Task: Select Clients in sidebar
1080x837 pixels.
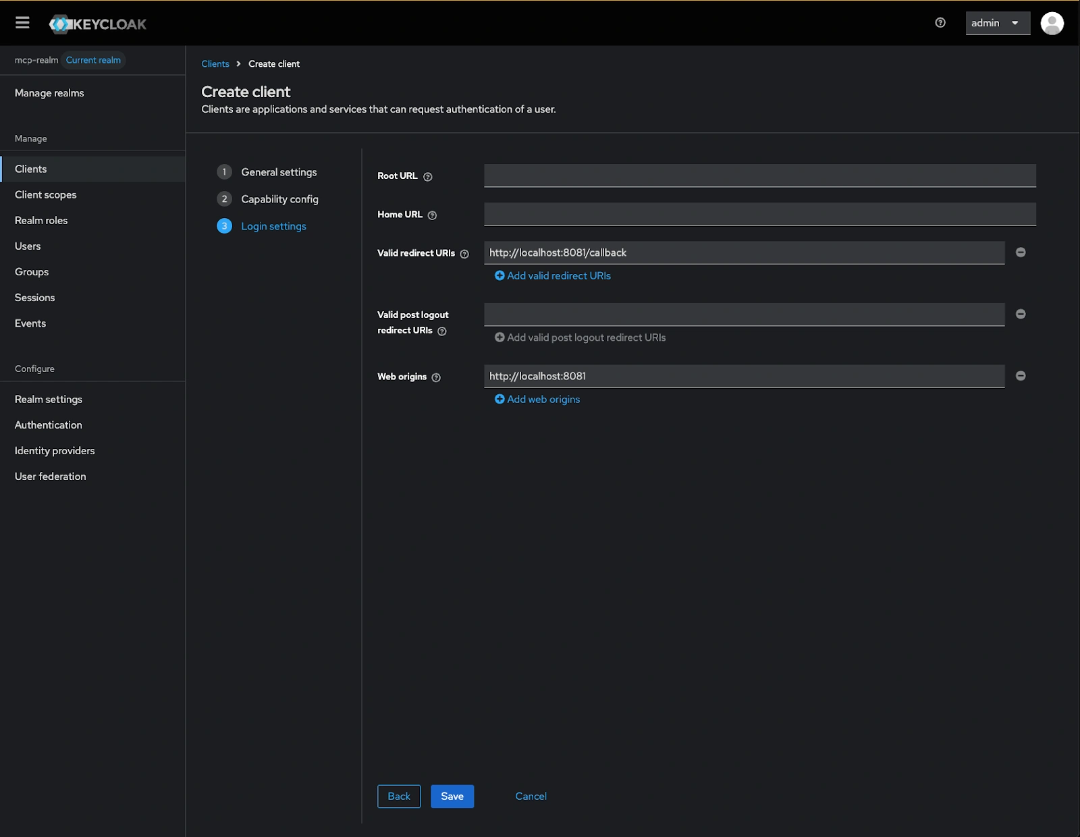Action: tap(92, 169)
